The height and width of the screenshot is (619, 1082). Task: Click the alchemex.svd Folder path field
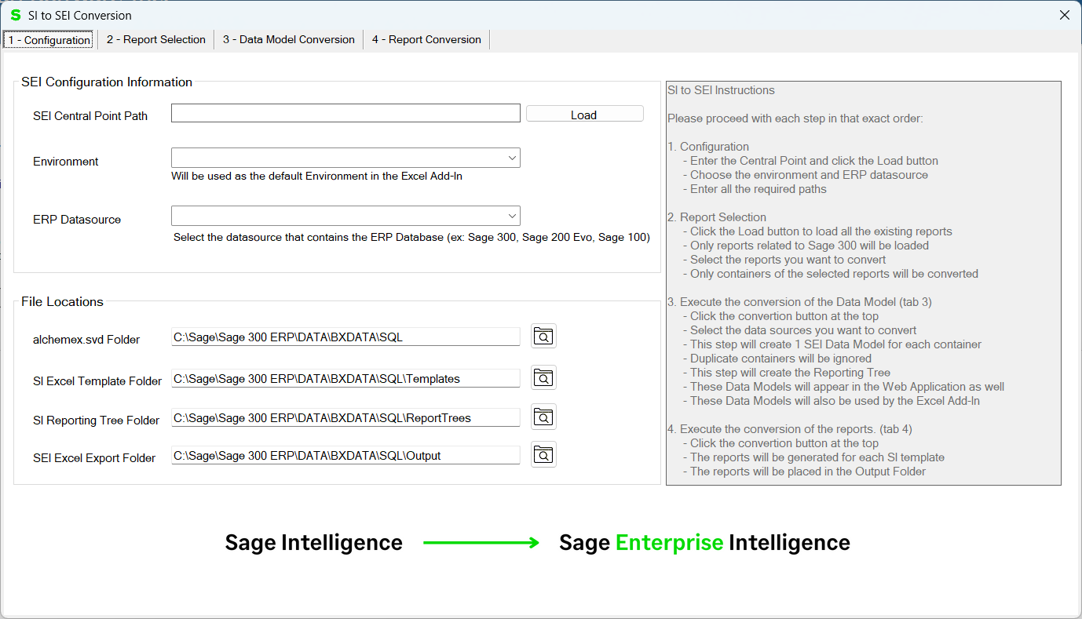click(345, 337)
